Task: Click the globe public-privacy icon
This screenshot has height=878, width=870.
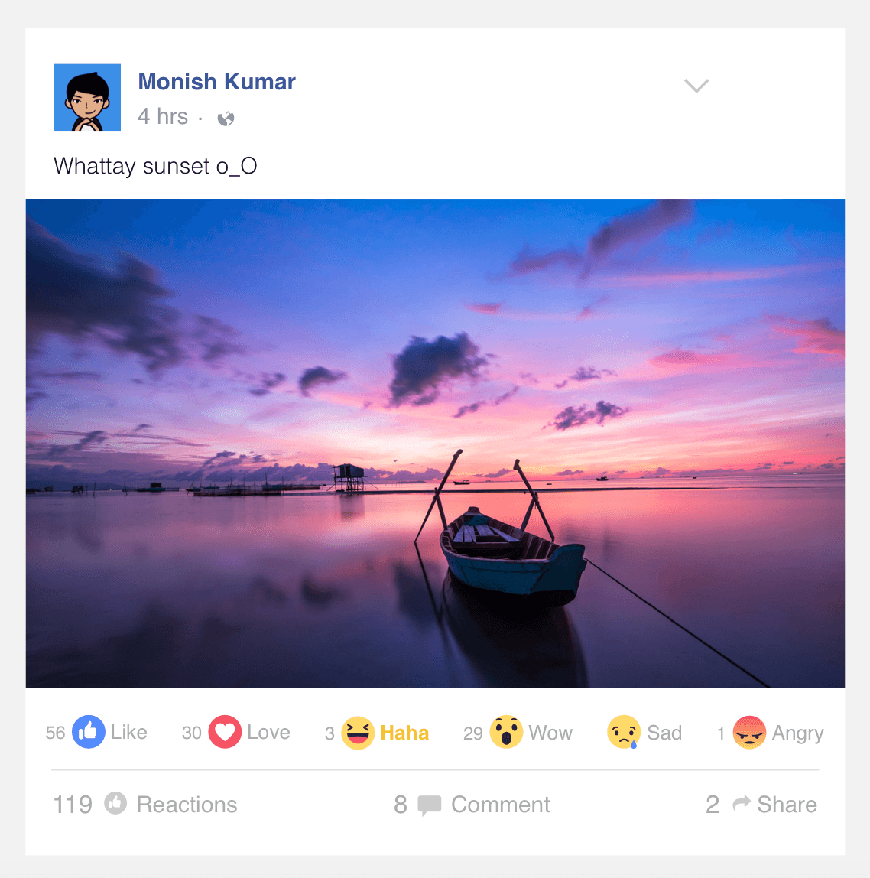Action: coord(226,118)
